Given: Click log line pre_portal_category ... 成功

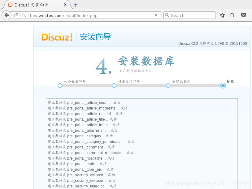Looking at the screenshot, I should click(80, 136).
